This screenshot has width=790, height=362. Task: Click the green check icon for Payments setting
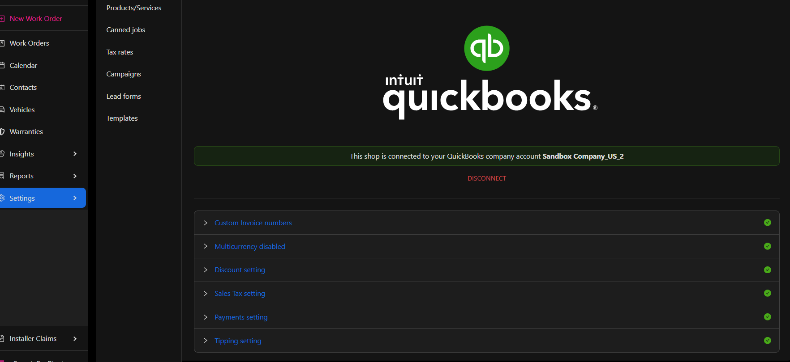point(767,317)
